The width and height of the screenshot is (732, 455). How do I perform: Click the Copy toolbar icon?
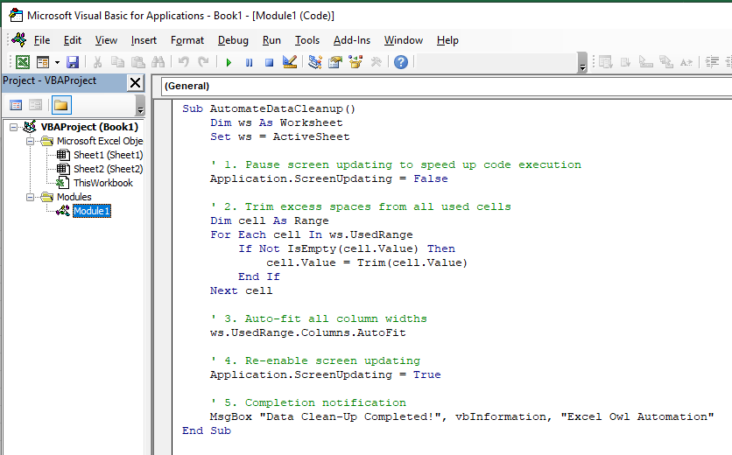coord(117,62)
